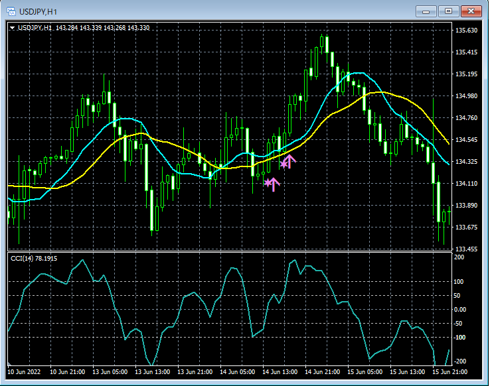The height and width of the screenshot is (386, 490).
Task: Click the 135.415 price scale label
Action: click(x=467, y=52)
